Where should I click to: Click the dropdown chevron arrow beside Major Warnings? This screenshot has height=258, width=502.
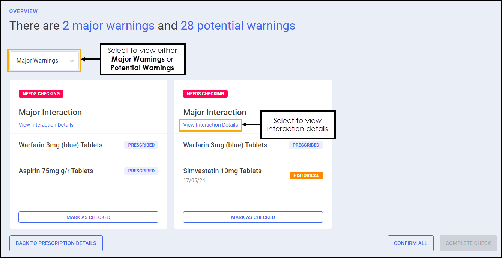click(x=72, y=61)
